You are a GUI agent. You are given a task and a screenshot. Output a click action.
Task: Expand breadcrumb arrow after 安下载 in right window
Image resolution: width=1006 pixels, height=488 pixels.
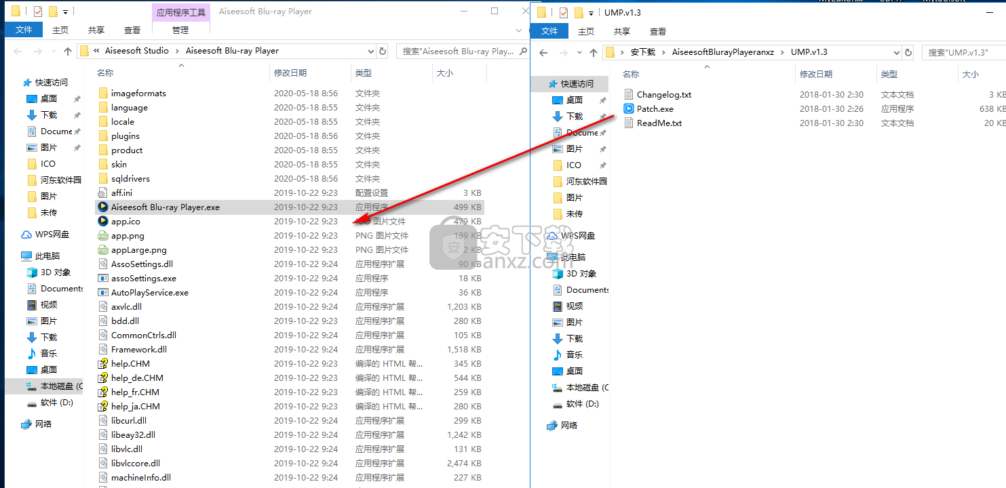pyautogui.click(x=664, y=52)
